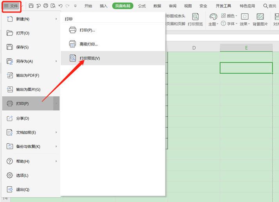Click the 效果 ribbon icon

click(x=245, y=17)
